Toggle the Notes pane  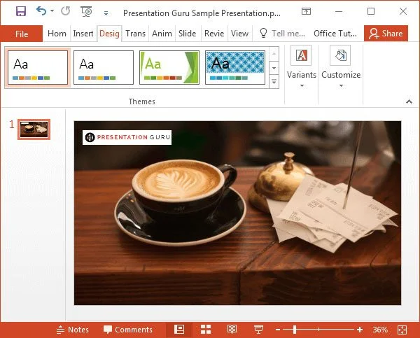pyautogui.click(x=72, y=330)
